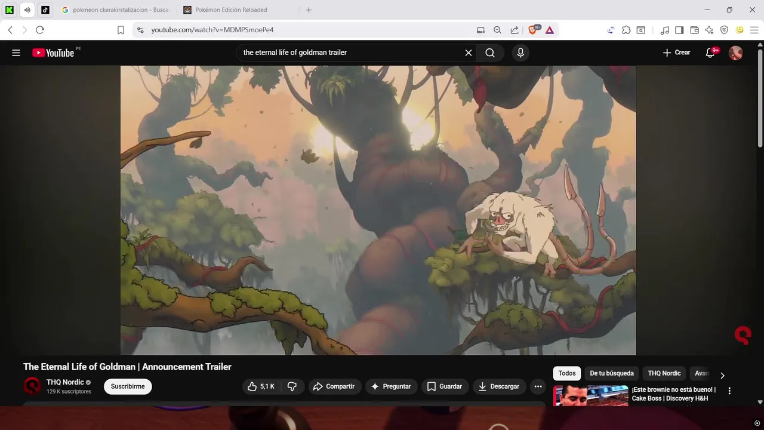
Task: Click the Crear button
Action: pos(676,53)
